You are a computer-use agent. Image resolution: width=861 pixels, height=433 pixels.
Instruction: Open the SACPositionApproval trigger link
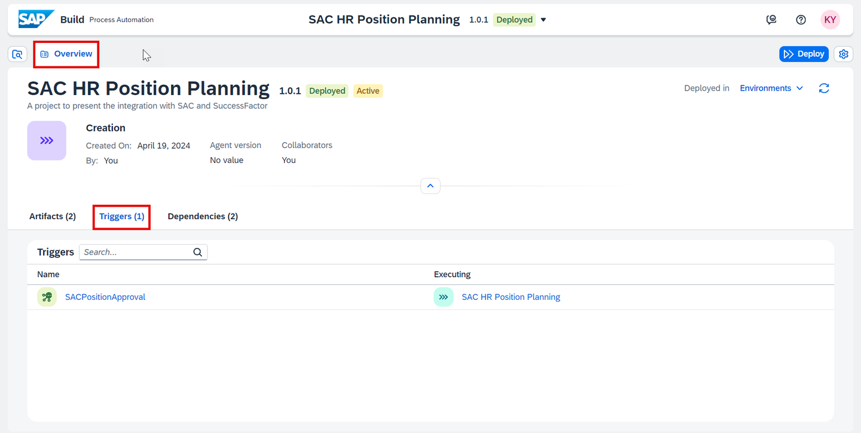pos(105,297)
